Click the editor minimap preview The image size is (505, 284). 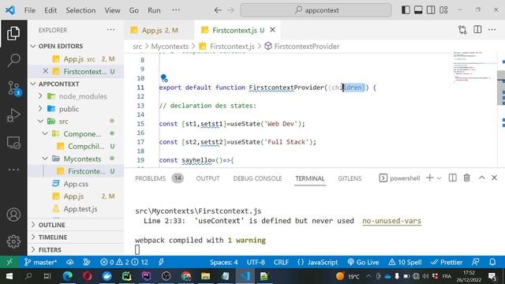click(x=473, y=68)
